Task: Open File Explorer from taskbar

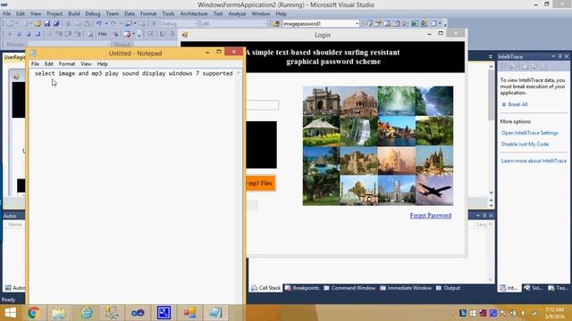Action: pyautogui.click(x=58, y=313)
